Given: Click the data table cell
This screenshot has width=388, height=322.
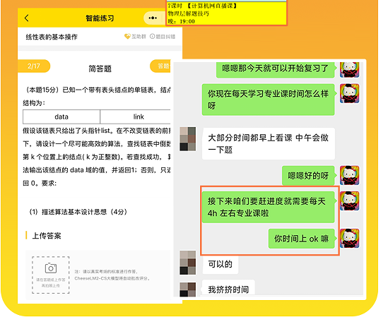Looking at the screenshot, I should 61,117.
